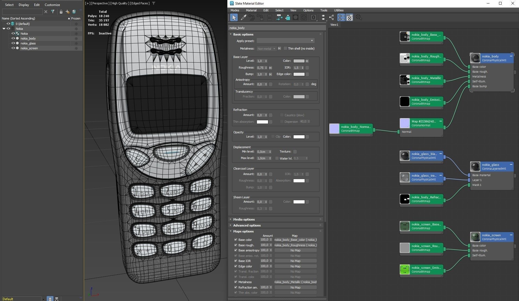Collapse the nokia_glass node with its minus button

pos(511,164)
